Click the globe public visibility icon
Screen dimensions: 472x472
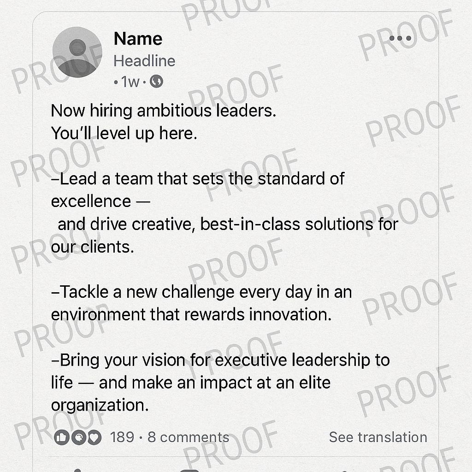tap(157, 82)
